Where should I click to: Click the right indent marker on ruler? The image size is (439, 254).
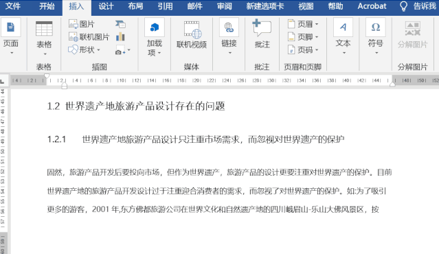click(x=392, y=84)
